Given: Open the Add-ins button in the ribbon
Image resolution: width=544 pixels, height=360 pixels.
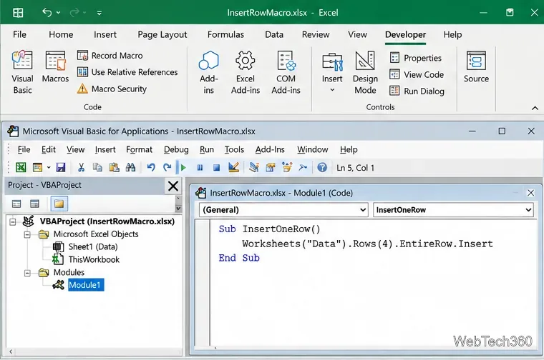Looking at the screenshot, I should 208,72.
